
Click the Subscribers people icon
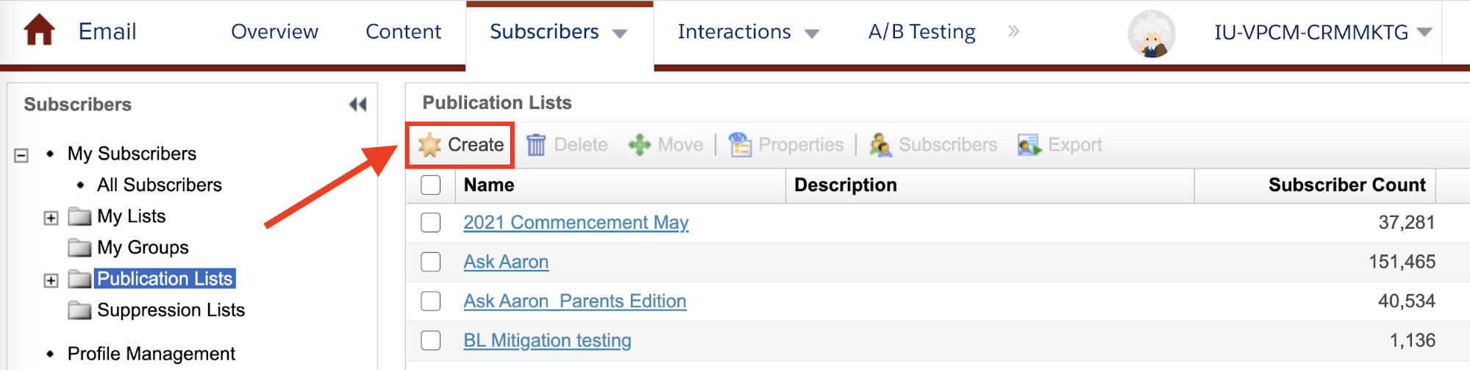tap(880, 145)
